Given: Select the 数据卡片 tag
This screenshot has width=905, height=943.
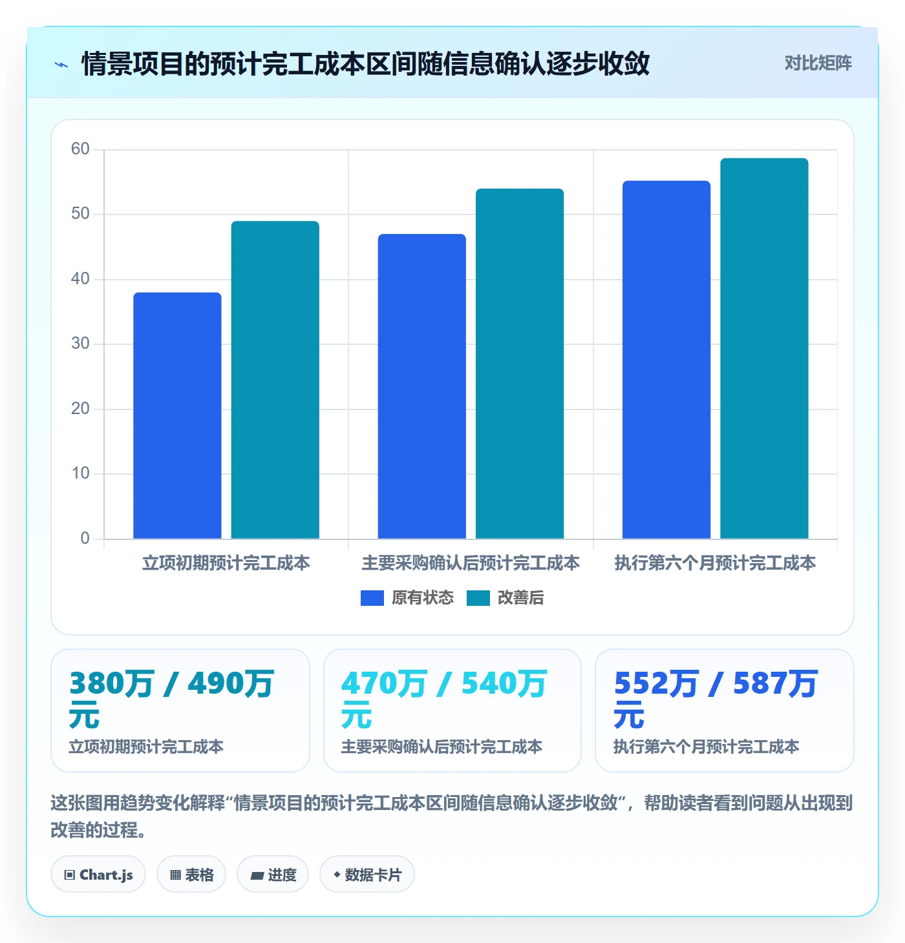Looking at the screenshot, I should coord(367,875).
